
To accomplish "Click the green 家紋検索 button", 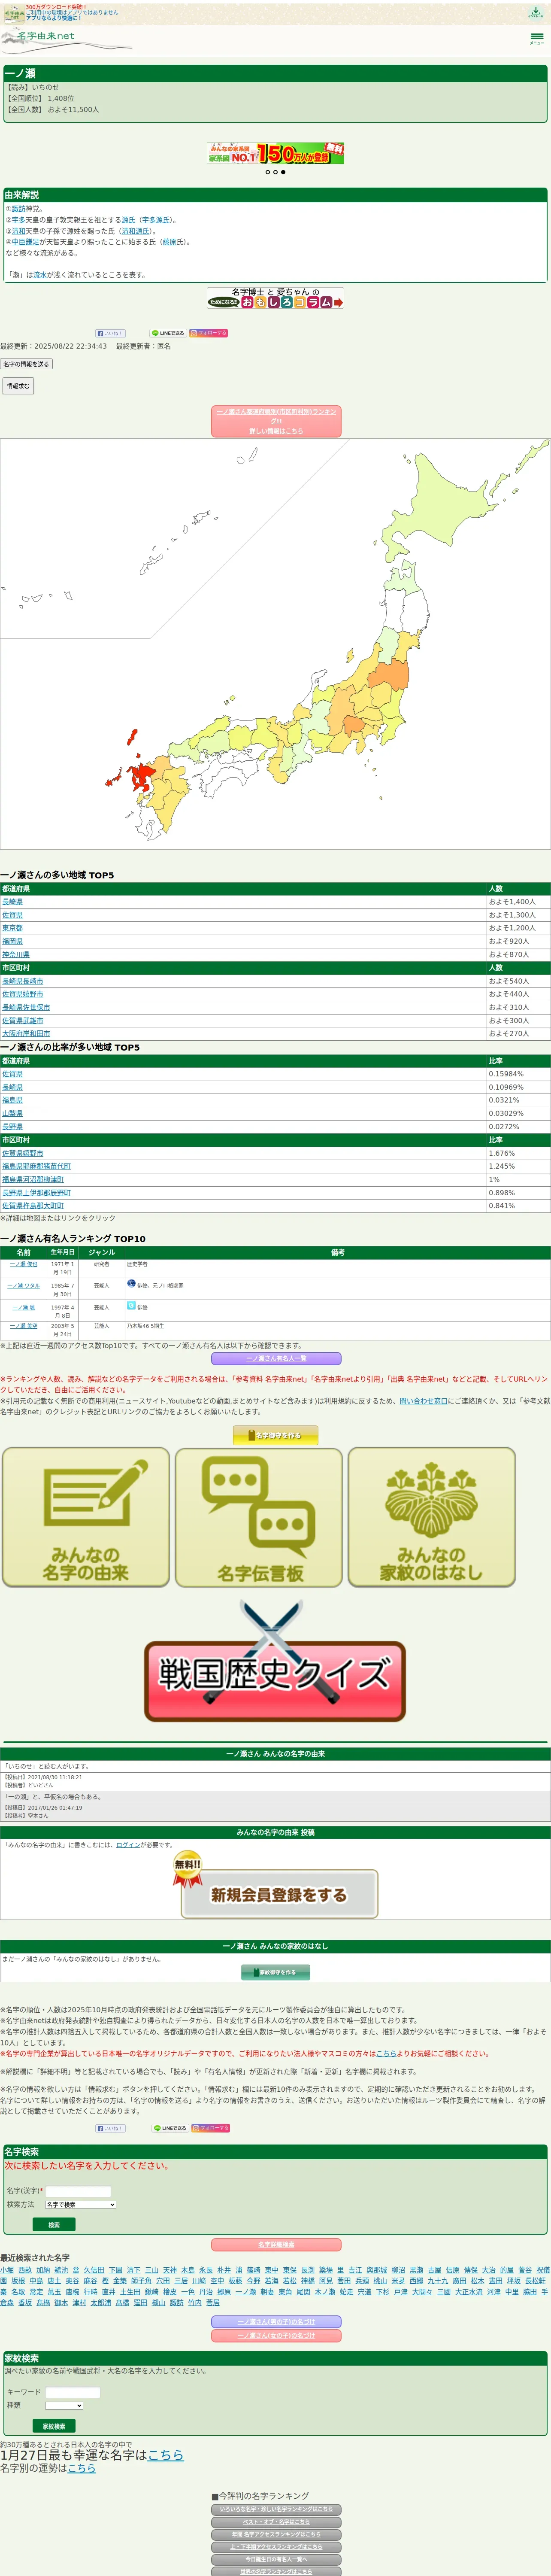I will [x=53, y=2426].
